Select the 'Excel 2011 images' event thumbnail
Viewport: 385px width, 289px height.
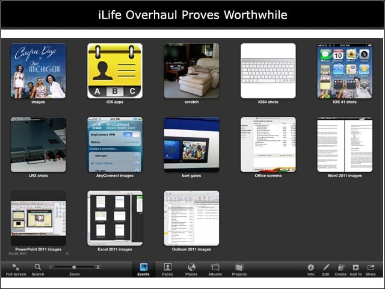coord(115,219)
